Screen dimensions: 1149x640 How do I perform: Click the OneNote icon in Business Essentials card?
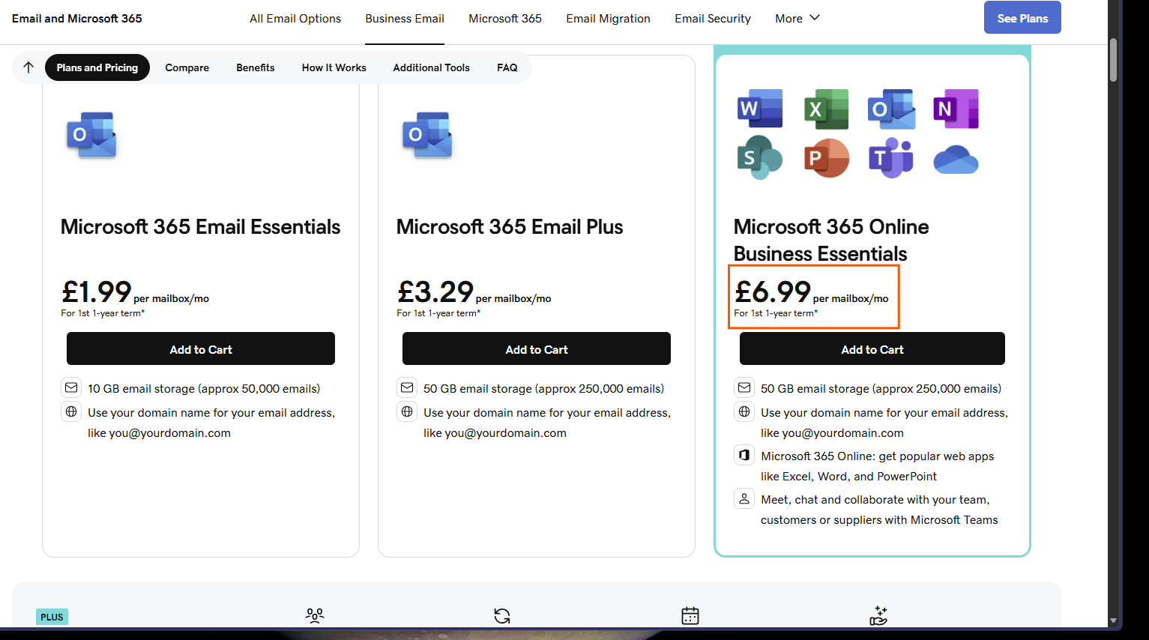pos(956,109)
